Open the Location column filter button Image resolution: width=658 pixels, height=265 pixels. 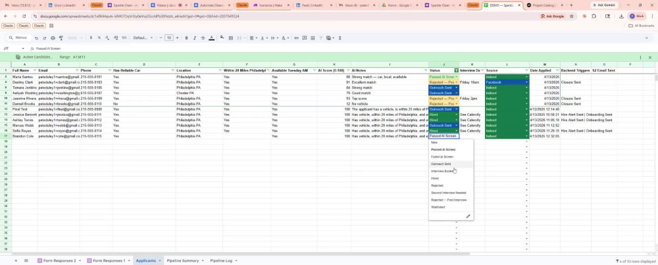[x=220, y=70]
